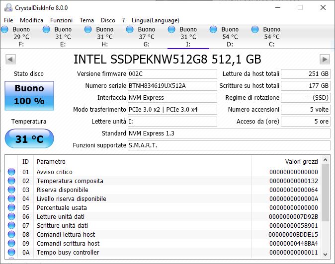Minimize the CrystalDiskInfo window
335x264 pixels.
pos(278,7)
